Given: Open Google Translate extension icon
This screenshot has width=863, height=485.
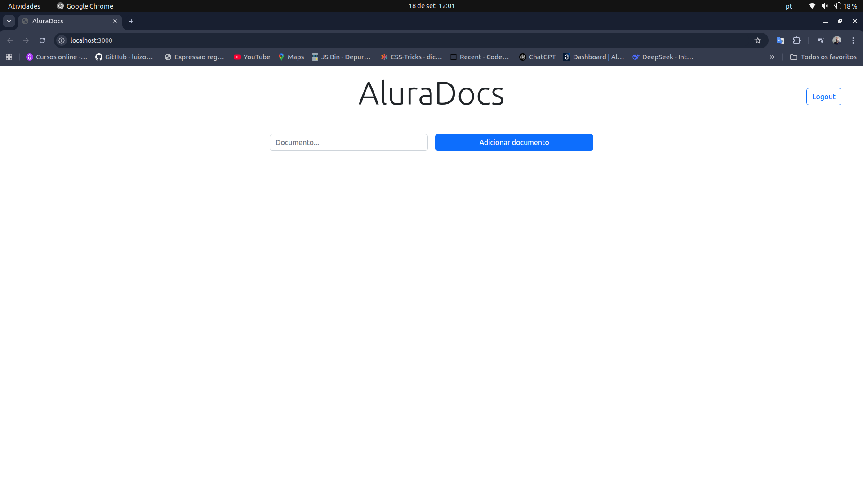Looking at the screenshot, I should [780, 40].
